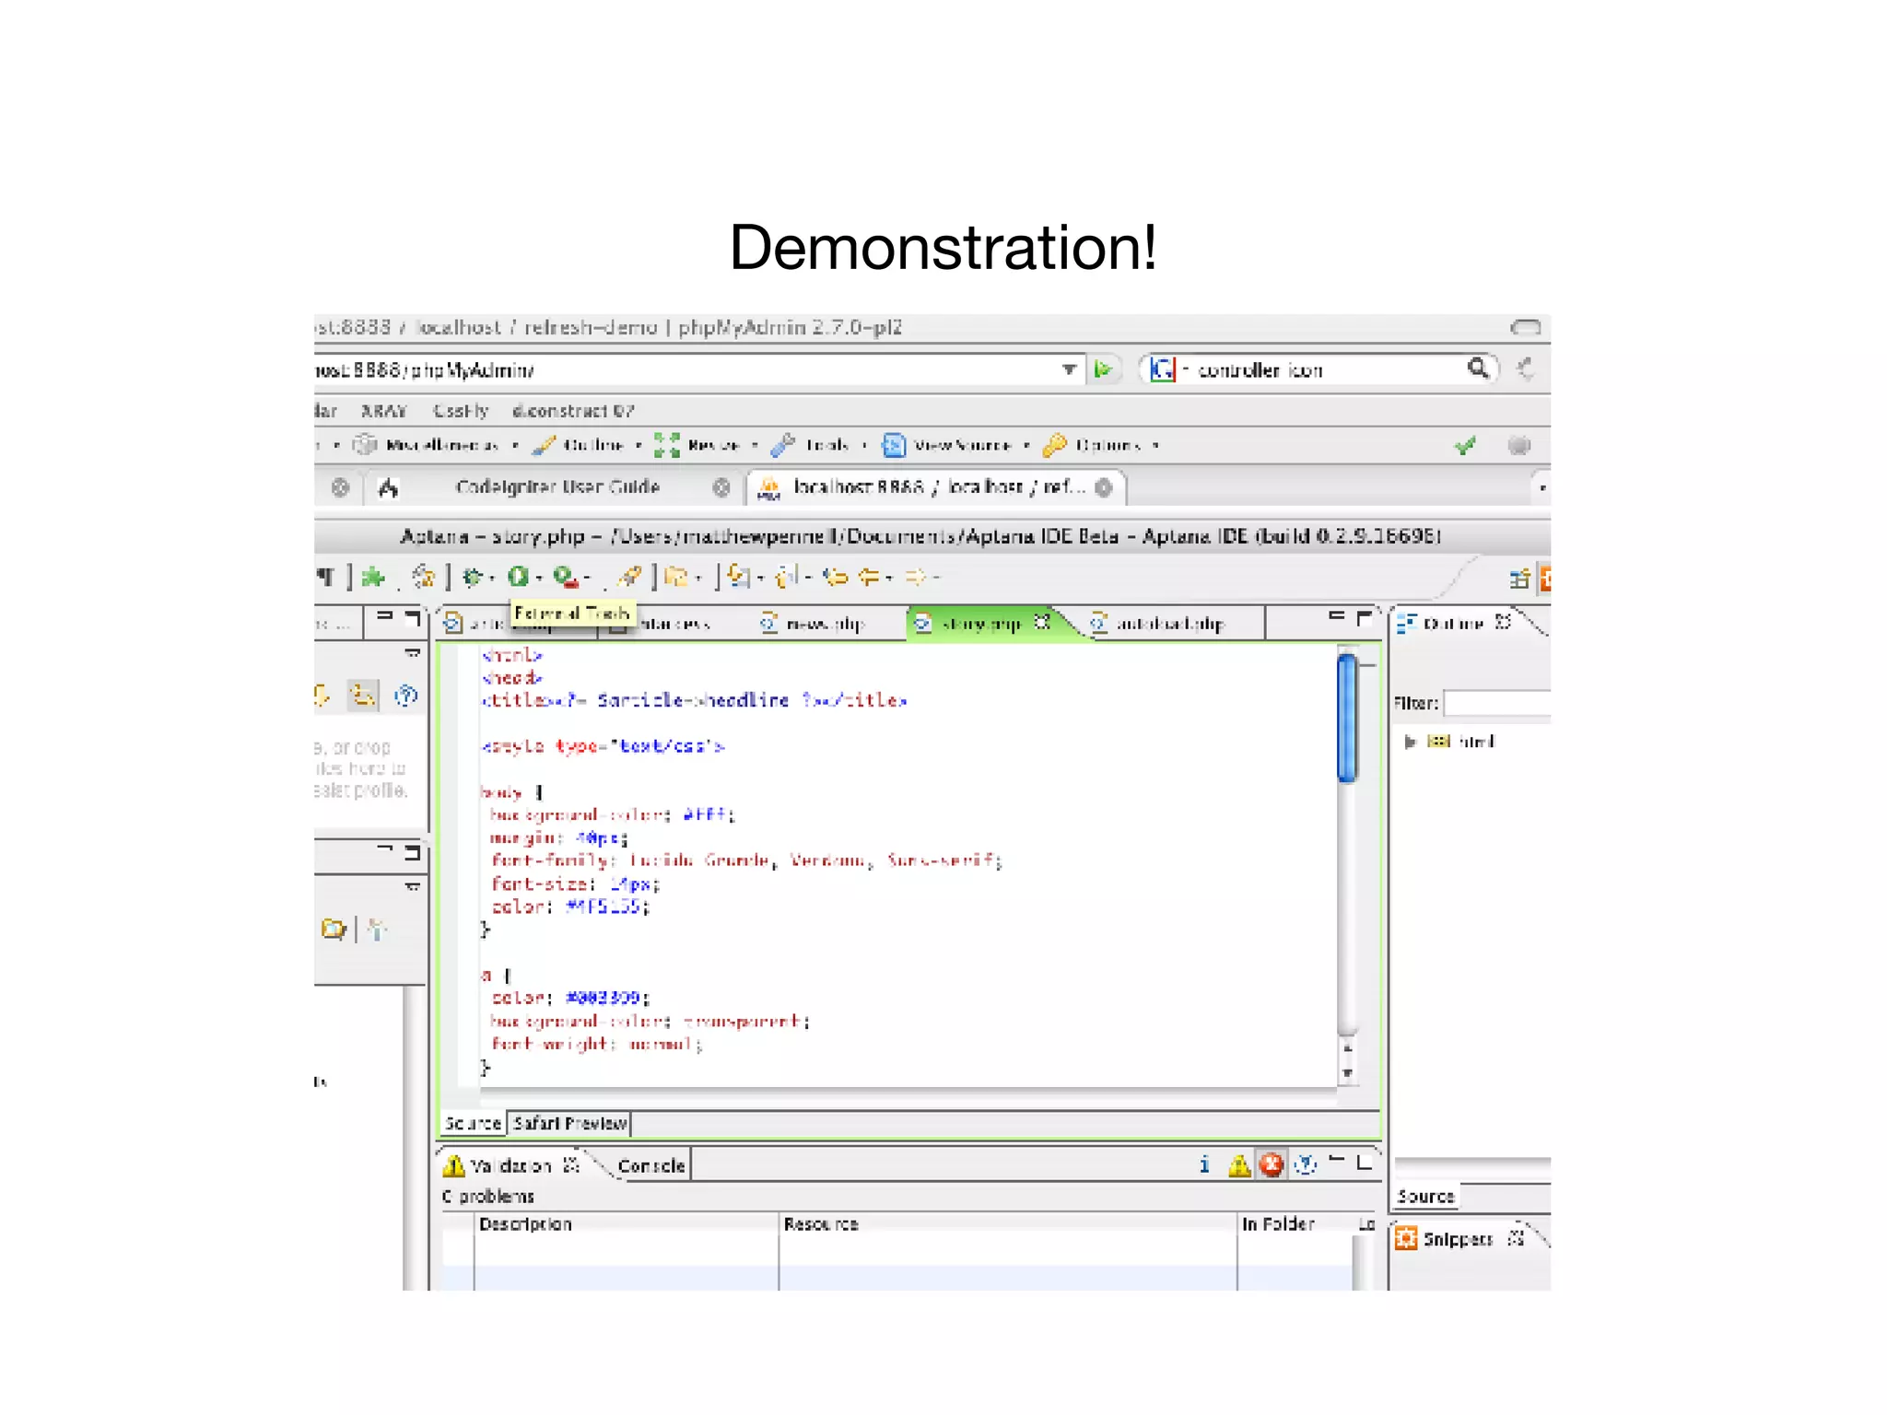The height and width of the screenshot is (1415, 1887).
Task: Select the Console view tab
Action: pos(651,1166)
